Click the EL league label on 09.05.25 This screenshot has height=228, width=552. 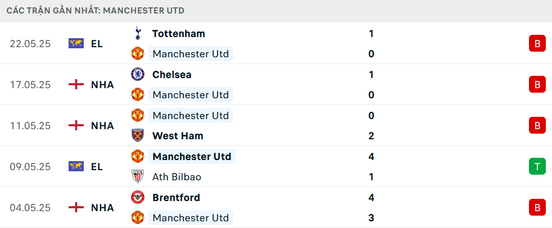[97, 166]
